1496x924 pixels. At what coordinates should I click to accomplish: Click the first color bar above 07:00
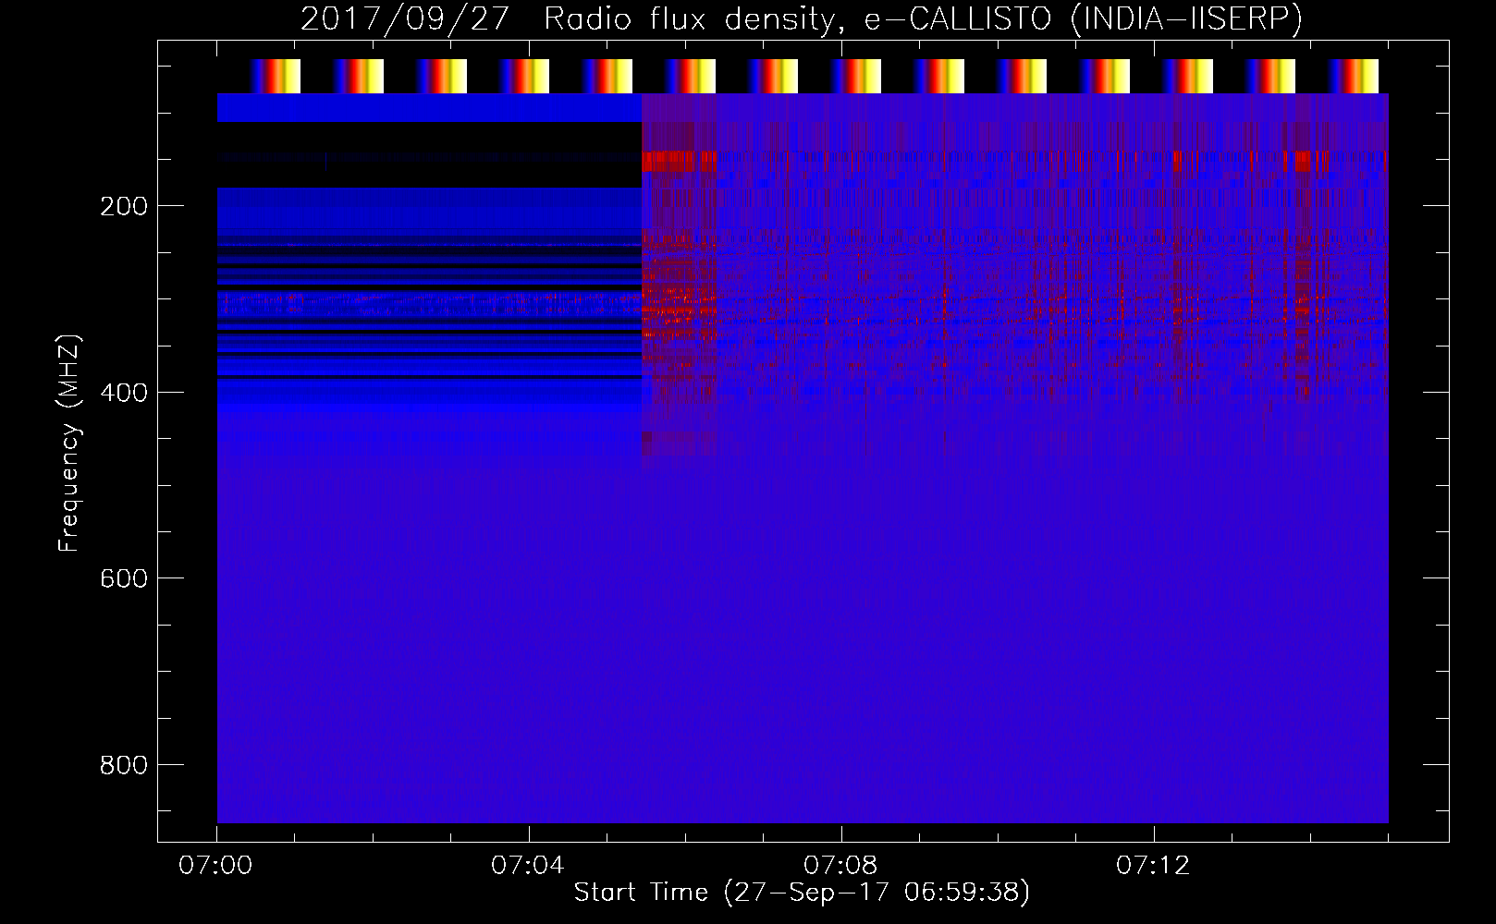276,77
